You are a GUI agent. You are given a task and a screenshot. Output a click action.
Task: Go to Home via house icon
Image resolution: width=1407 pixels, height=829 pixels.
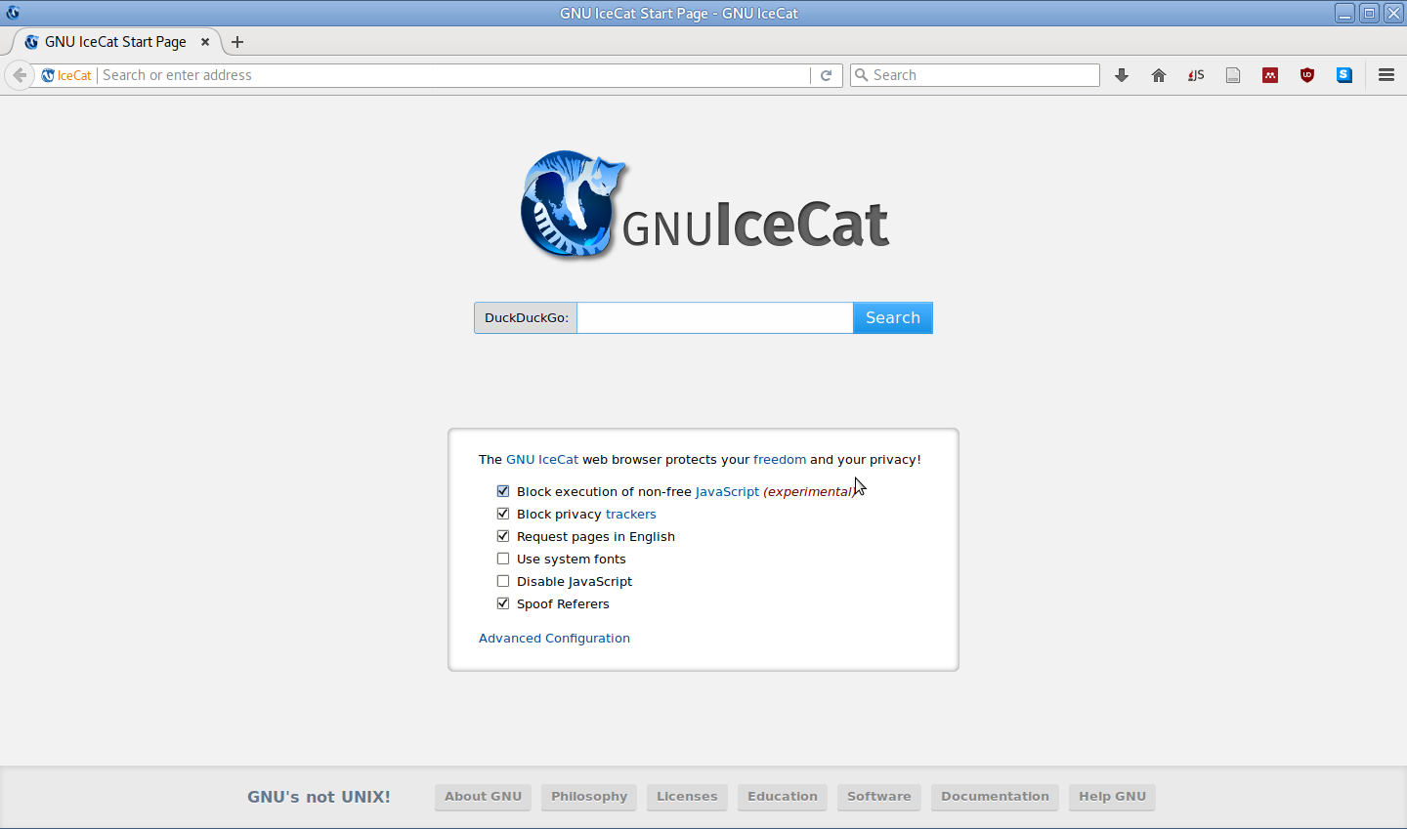click(1159, 75)
